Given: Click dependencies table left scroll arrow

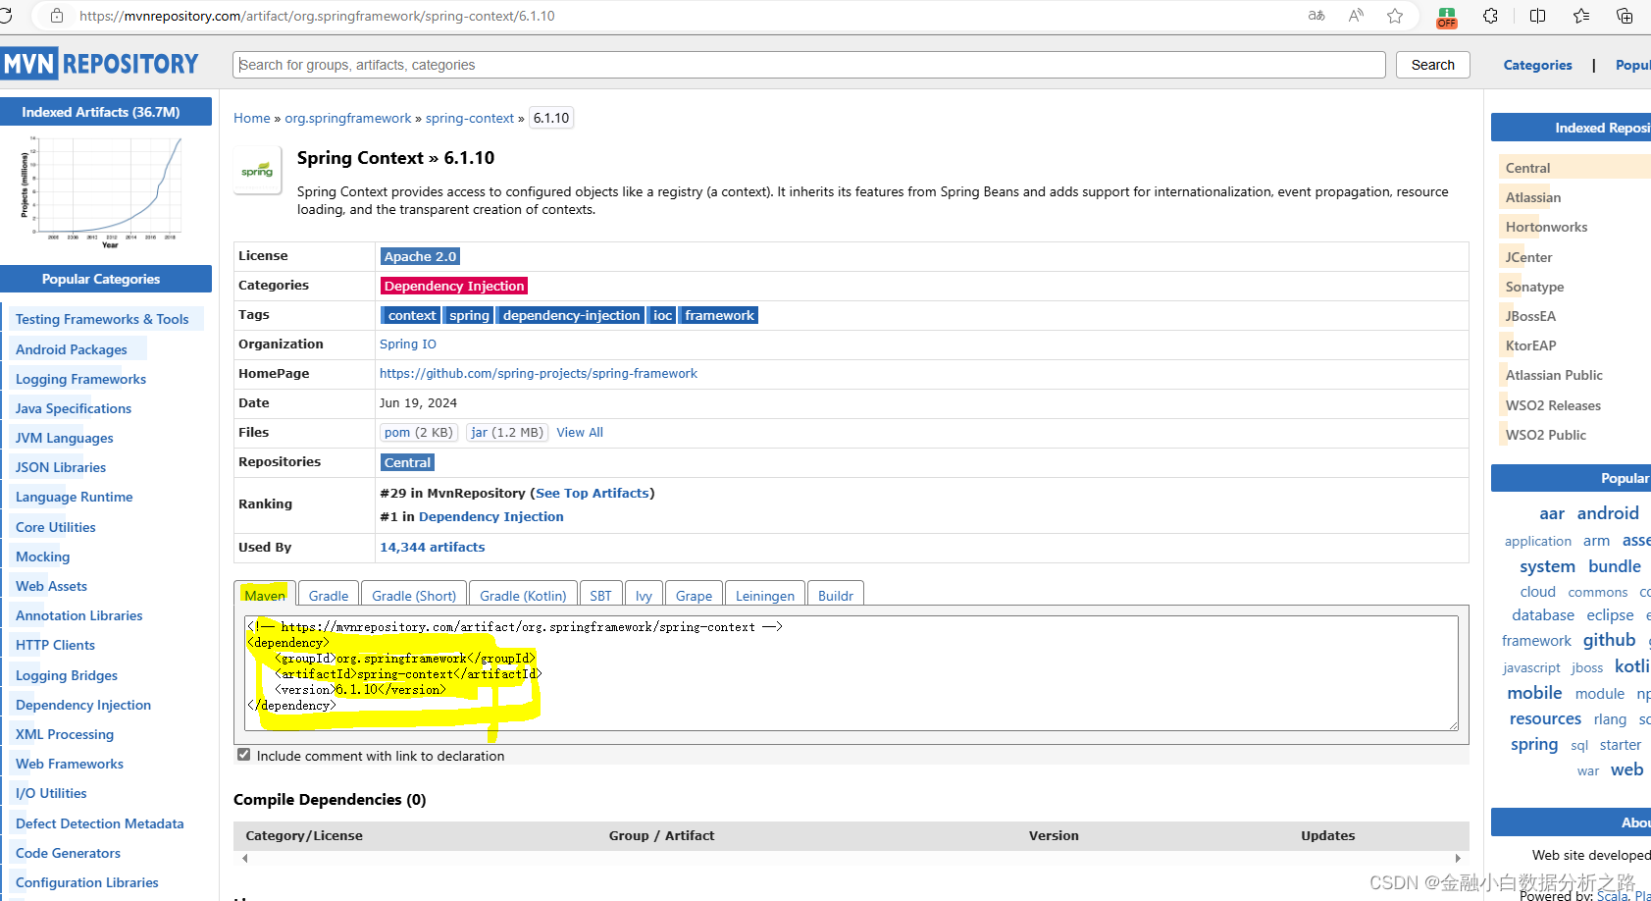Looking at the screenshot, I should click(x=245, y=858).
